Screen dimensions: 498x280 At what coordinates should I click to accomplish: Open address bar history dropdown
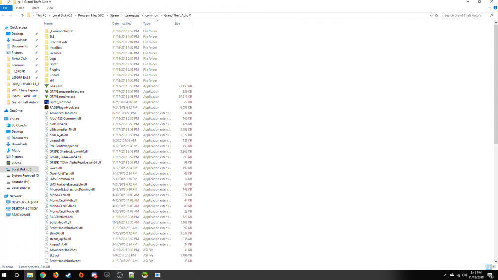431,15
